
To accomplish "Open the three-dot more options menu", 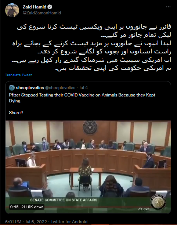I will point(168,7).
